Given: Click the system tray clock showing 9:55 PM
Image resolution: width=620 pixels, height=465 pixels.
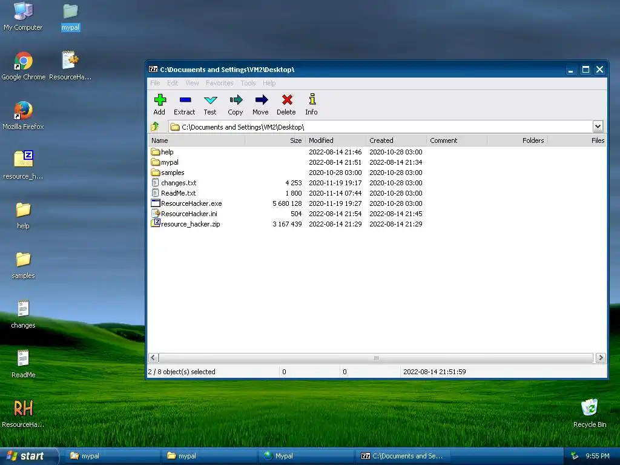Looking at the screenshot, I should [x=597, y=456].
